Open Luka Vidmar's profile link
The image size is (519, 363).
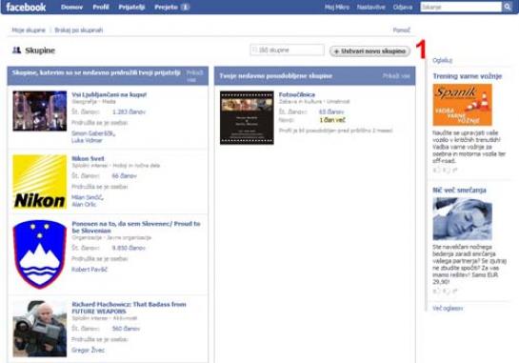point(87,140)
